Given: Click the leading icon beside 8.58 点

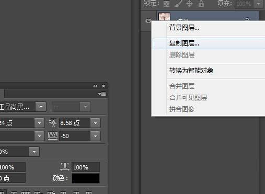Looking at the screenshot, I should pyautogui.click(x=53, y=123).
